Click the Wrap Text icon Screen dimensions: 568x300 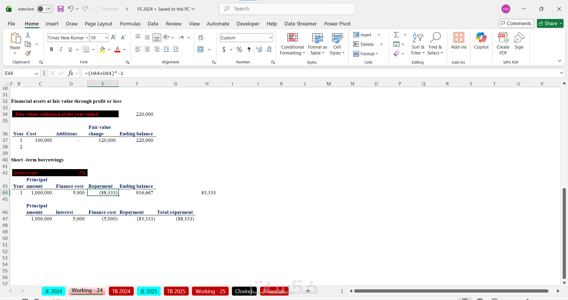201,38
